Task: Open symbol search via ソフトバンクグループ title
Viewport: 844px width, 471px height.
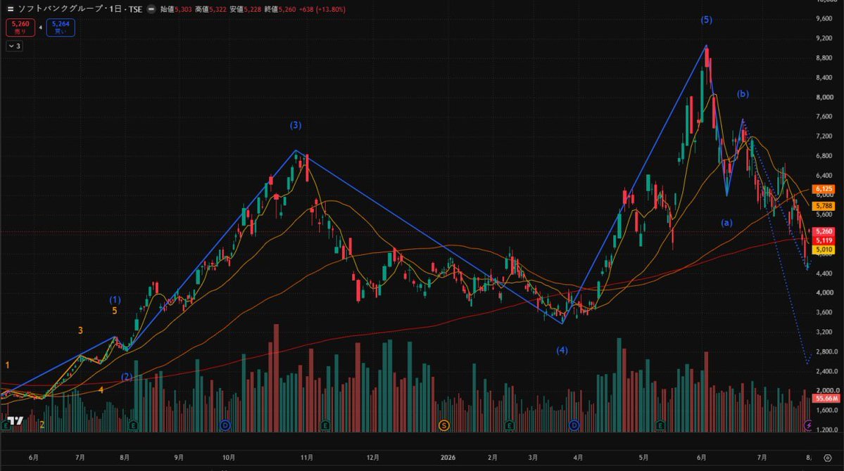Action: click(x=61, y=9)
